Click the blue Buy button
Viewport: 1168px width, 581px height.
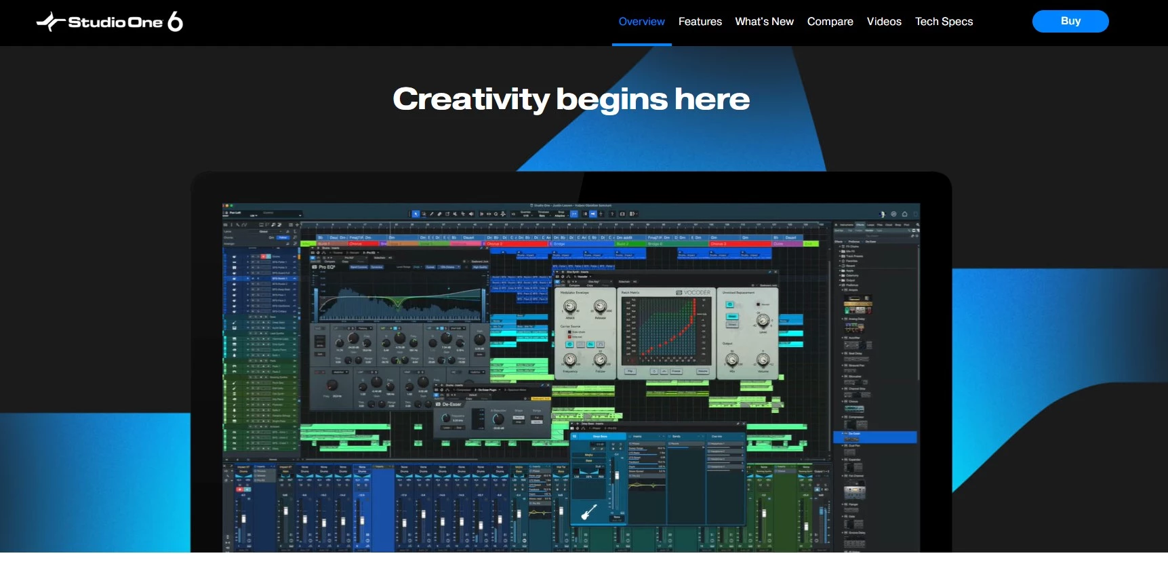(x=1070, y=21)
